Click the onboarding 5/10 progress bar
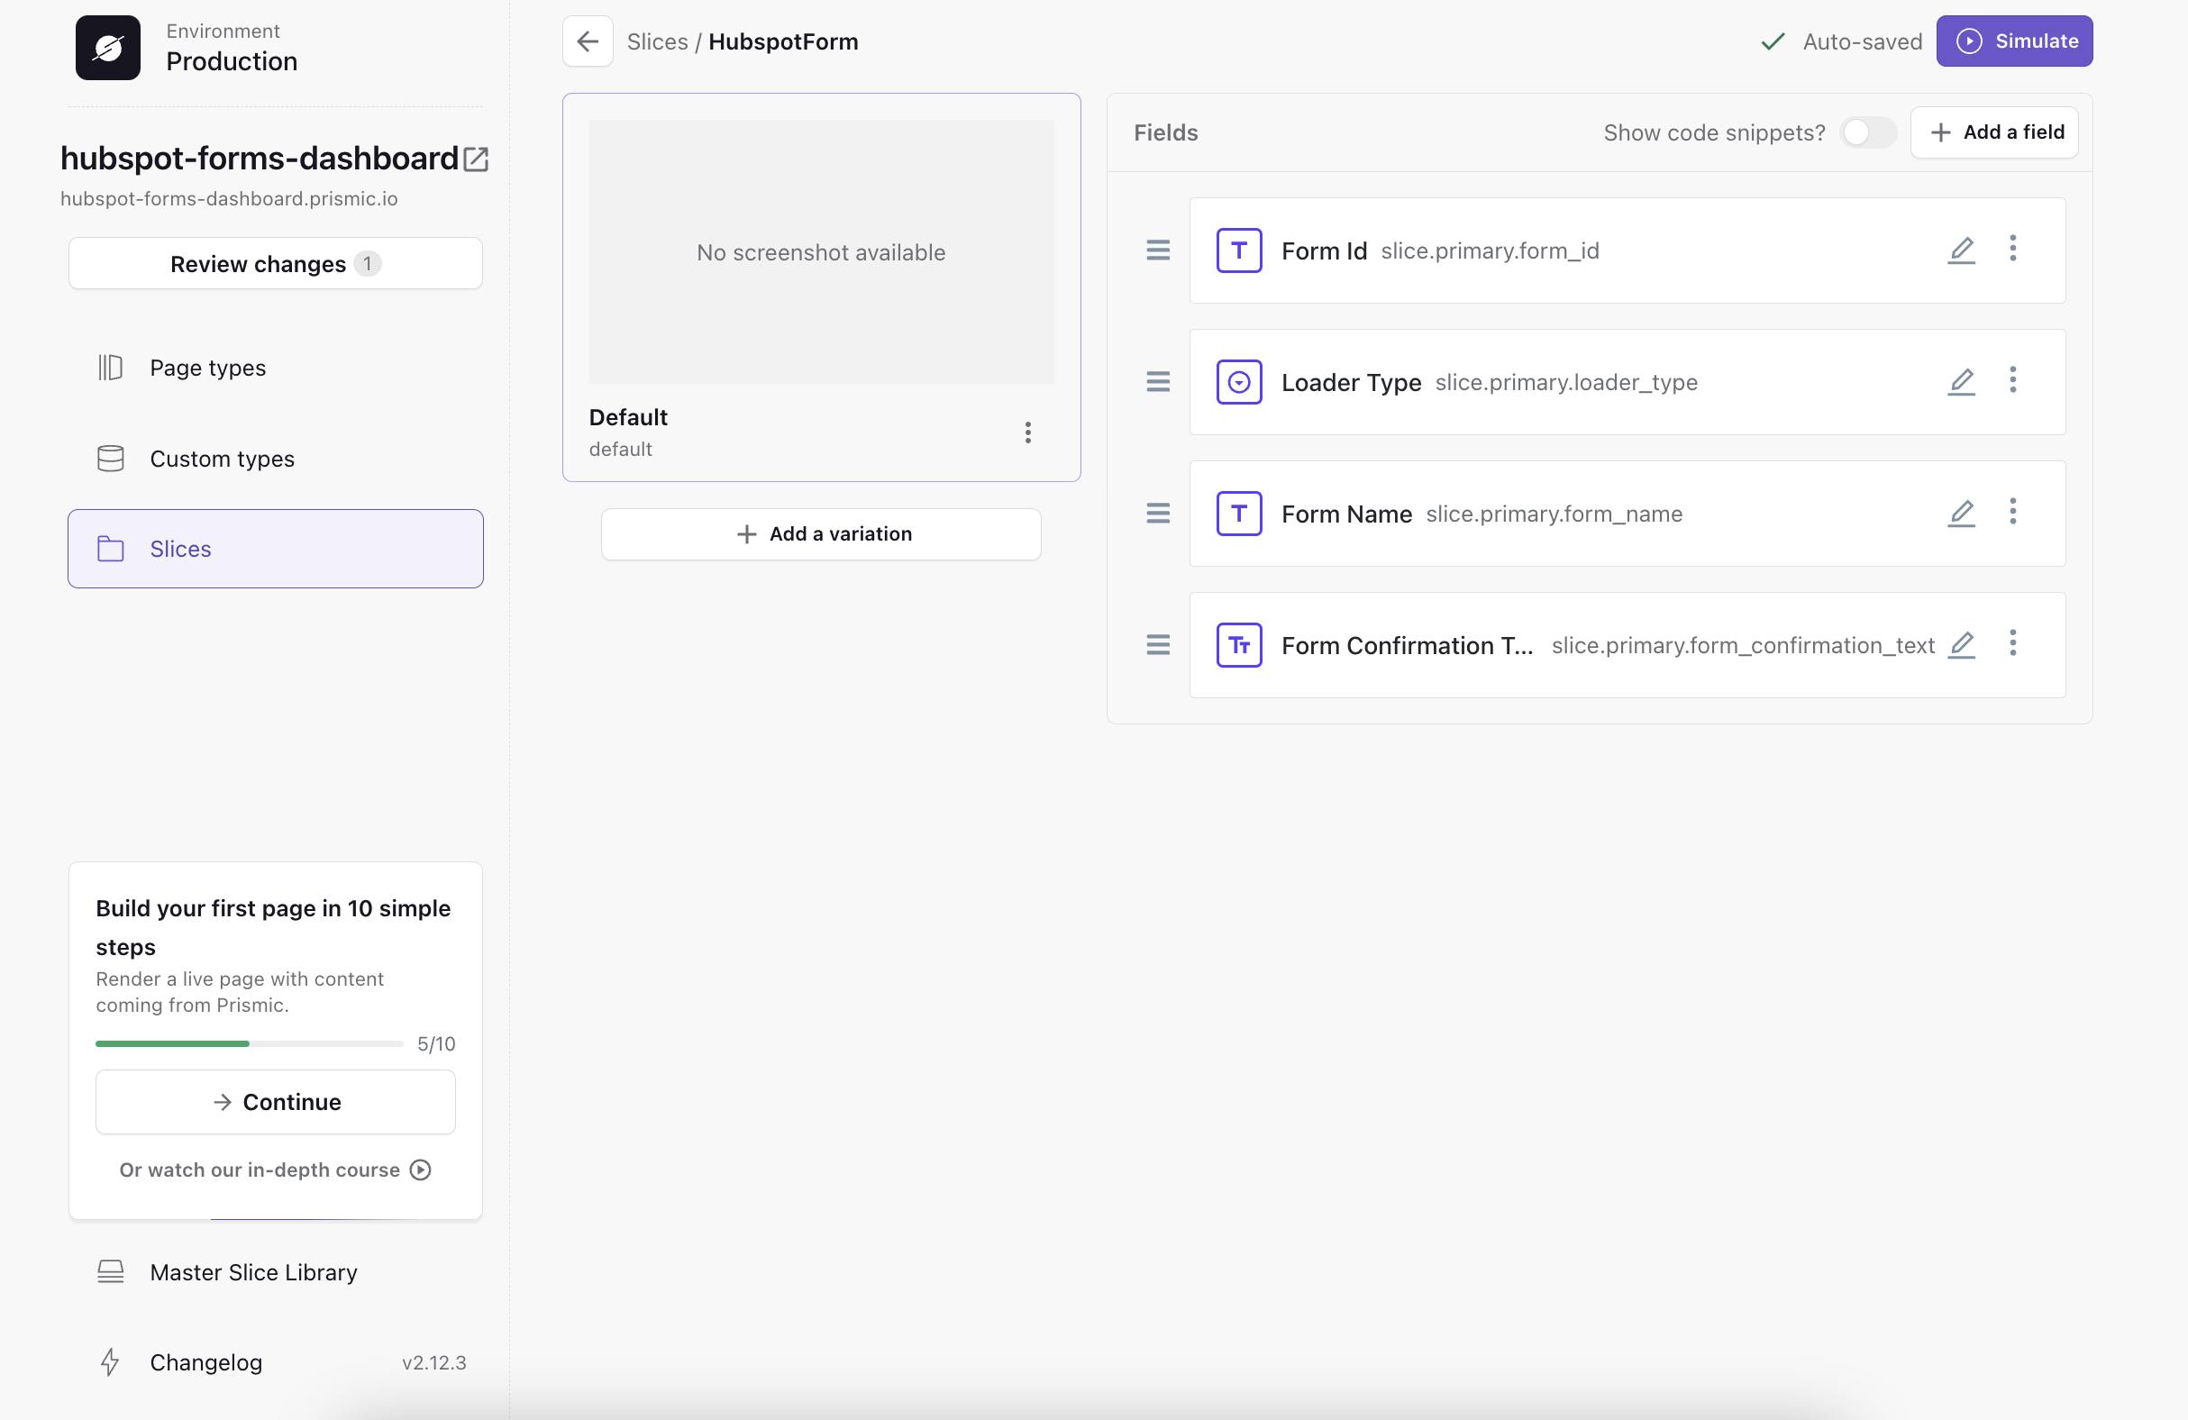Screen dimensions: 2188x1420 coord(249,1043)
